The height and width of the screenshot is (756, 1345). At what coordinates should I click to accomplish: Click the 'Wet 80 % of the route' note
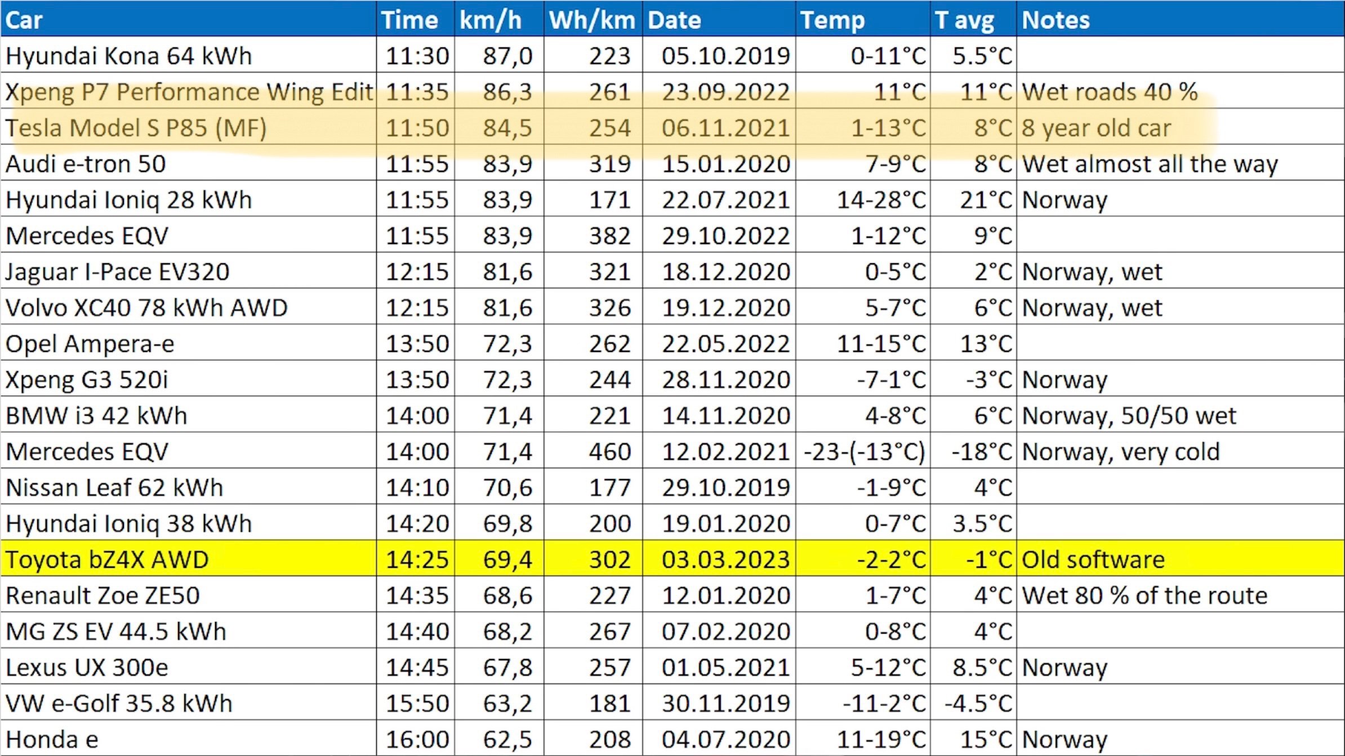coord(1181,595)
